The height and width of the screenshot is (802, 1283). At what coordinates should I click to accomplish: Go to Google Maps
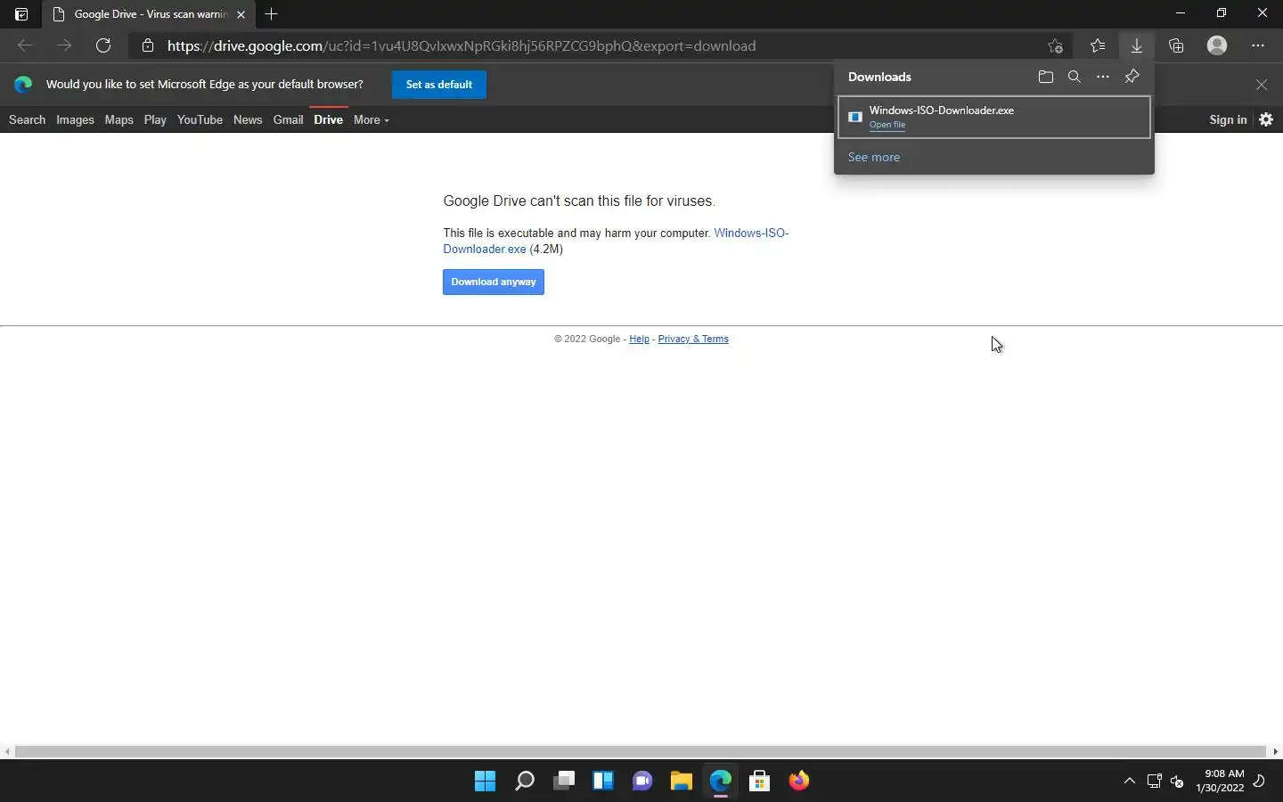pyautogui.click(x=118, y=119)
